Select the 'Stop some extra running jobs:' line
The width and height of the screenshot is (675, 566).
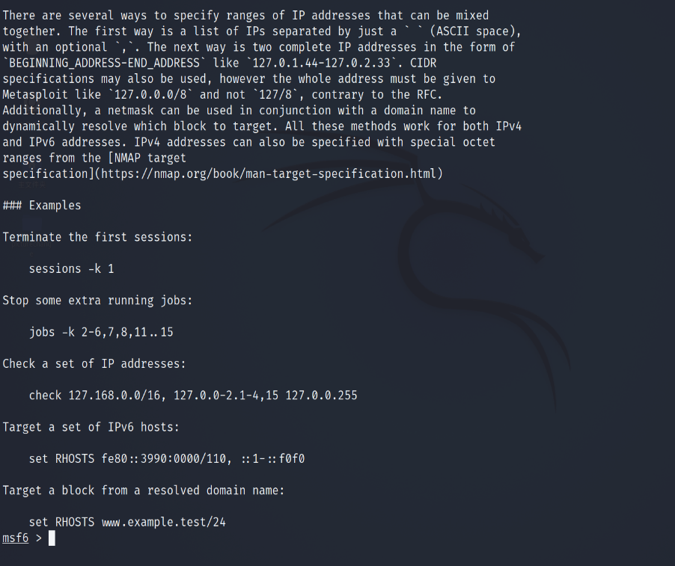click(97, 301)
